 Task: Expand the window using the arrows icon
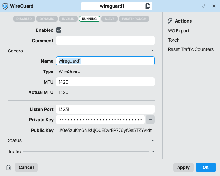[204, 6]
